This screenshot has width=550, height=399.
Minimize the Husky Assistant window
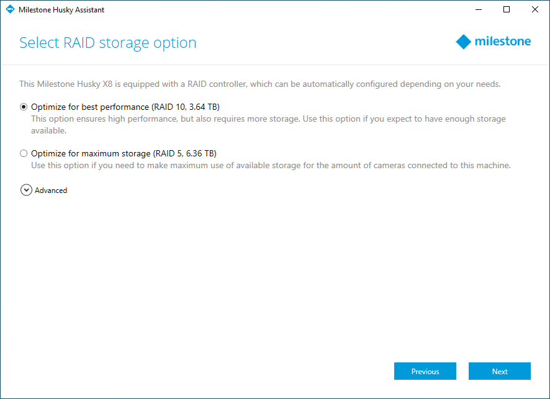coord(479,9)
